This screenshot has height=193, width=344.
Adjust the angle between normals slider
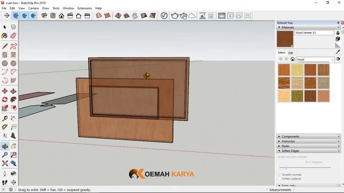[x=286, y=168]
